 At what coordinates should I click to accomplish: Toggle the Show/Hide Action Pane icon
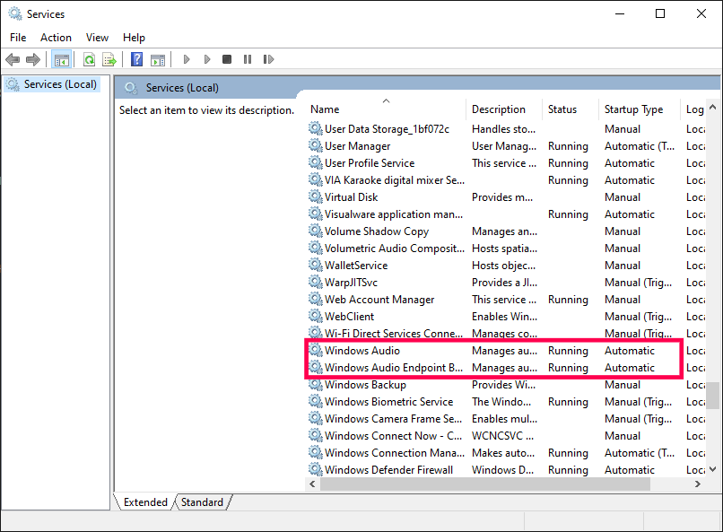(x=158, y=60)
